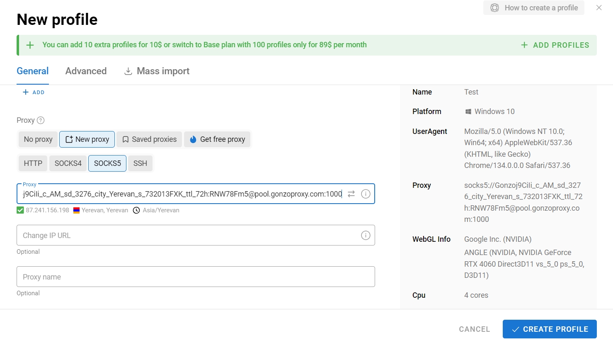Click the swap arrows icon in Proxy field
Screen dimensions: 613x350
tap(351, 194)
